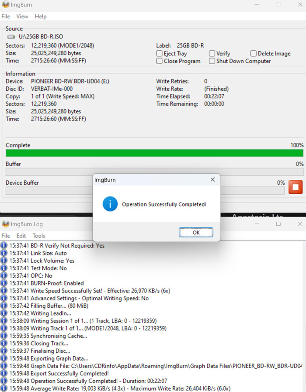This screenshot has width=306, height=392.
Task: Click the info icon beside Link Size: Auto
Action: tap(4, 253)
